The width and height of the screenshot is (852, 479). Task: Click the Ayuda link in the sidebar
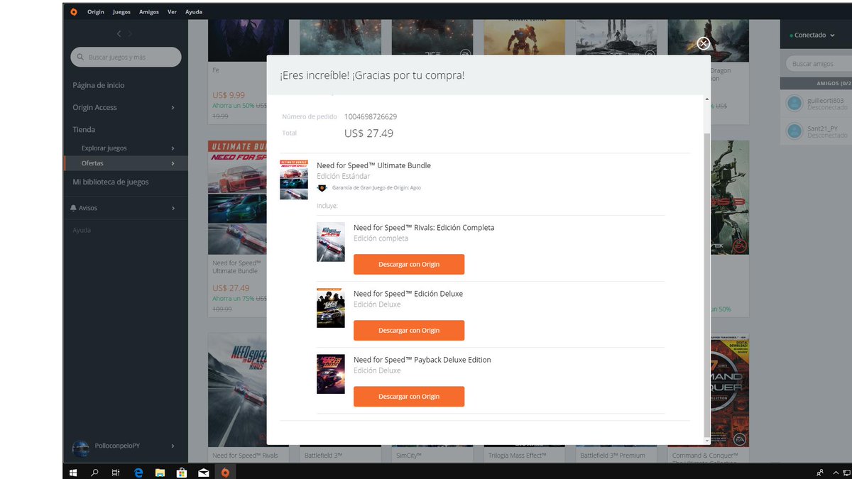click(82, 230)
